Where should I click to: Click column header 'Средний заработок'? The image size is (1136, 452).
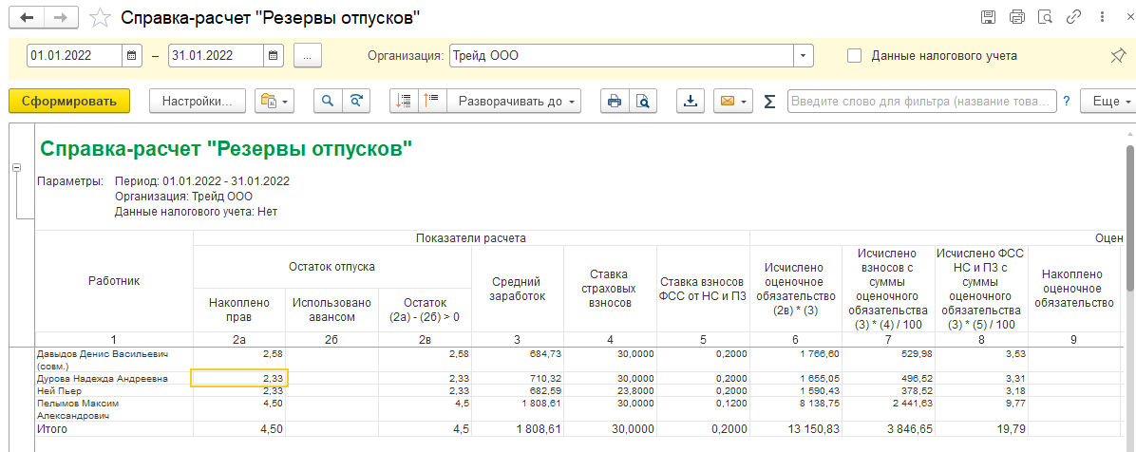(x=518, y=289)
